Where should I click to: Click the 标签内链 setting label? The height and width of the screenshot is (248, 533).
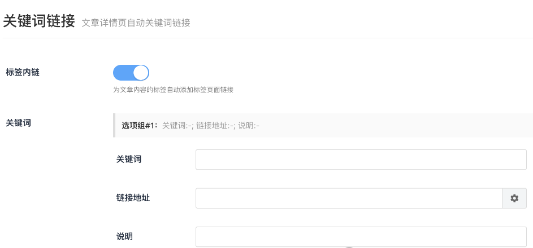pos(23,72)
